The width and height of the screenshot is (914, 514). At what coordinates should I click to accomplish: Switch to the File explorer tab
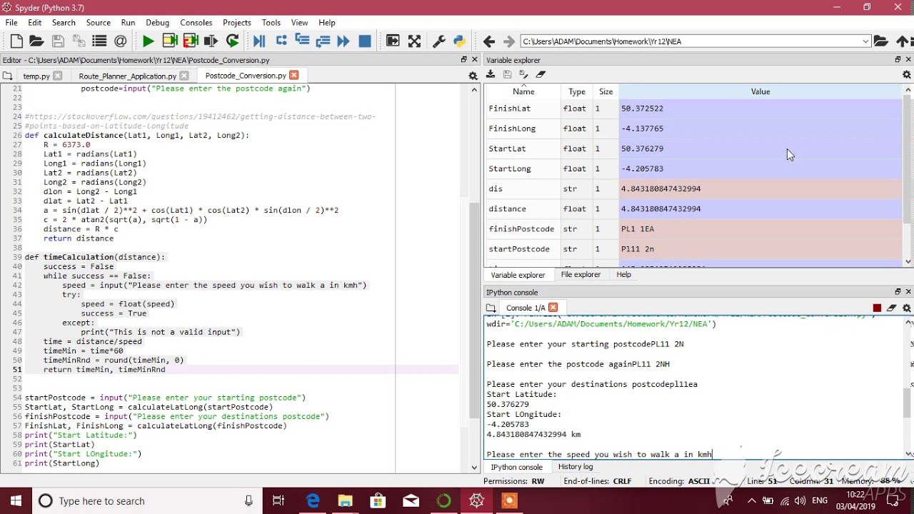tap(581, 275)
